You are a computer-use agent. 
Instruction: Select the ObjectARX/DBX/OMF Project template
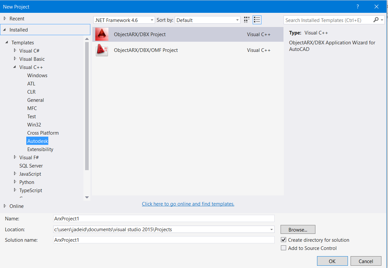(x=145, y=50)
